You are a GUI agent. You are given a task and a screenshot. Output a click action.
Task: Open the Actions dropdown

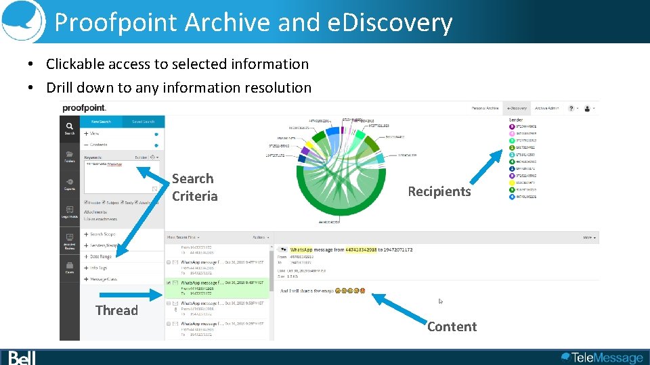click(x=261, y=237)
